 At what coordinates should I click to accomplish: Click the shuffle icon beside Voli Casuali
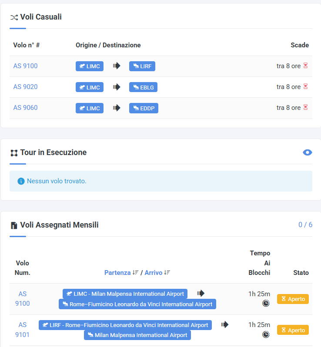14,17
